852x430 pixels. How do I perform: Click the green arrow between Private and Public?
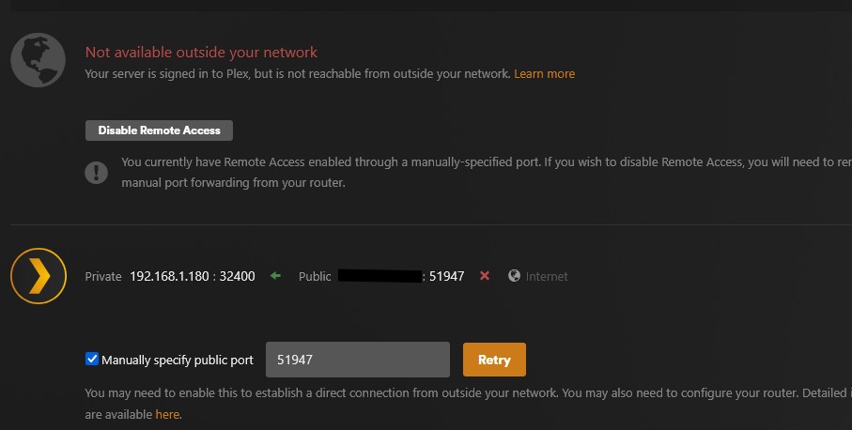point(275,276)
